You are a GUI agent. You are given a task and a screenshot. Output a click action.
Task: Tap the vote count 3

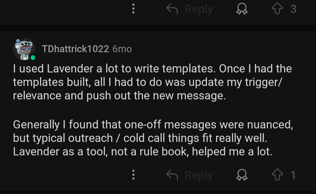[293, 9]
